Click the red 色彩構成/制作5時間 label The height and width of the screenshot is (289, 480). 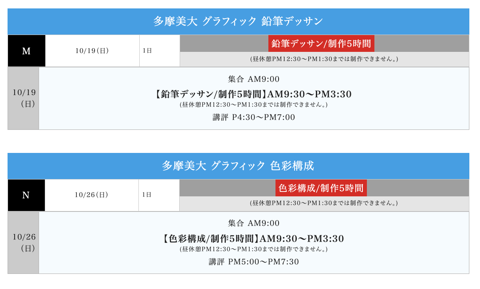pyautogui.click(x=321, y=188)
